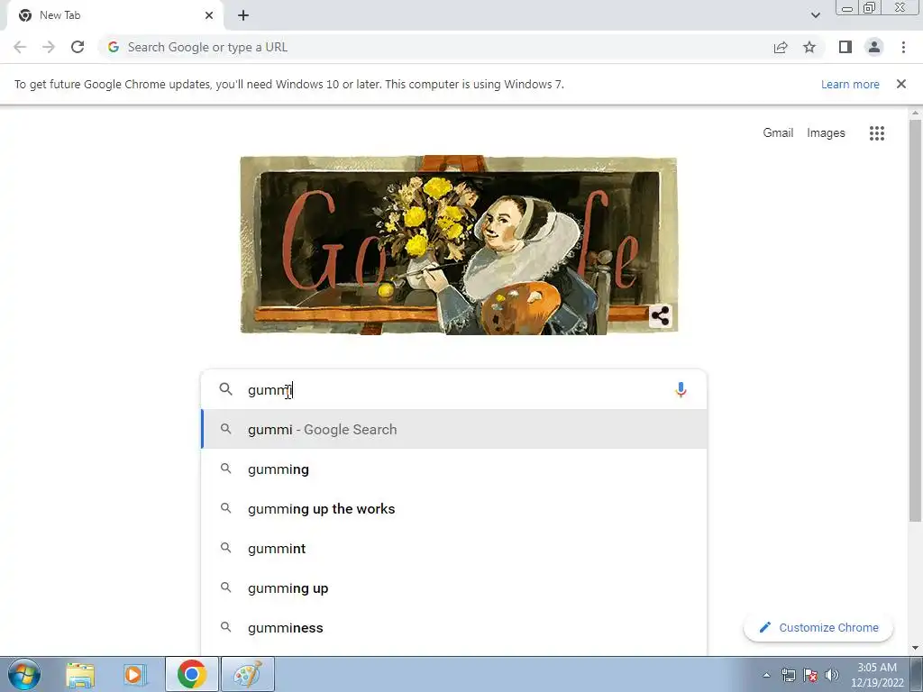Image resolution: width=923 pixels, height=692 pixels.
Task: Choose the 'gumming up' suggestion
Action: (454, 587)
